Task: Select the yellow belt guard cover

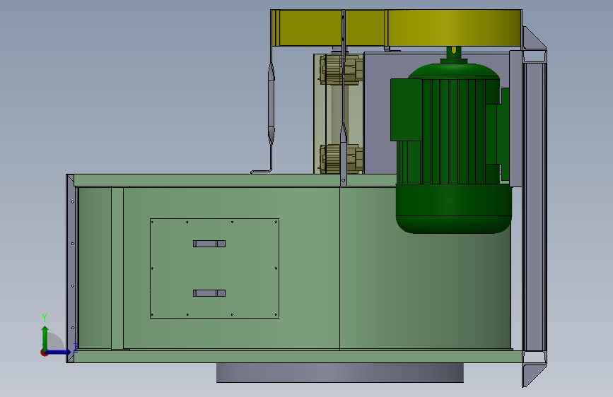Action: click(x=397, y=28)
